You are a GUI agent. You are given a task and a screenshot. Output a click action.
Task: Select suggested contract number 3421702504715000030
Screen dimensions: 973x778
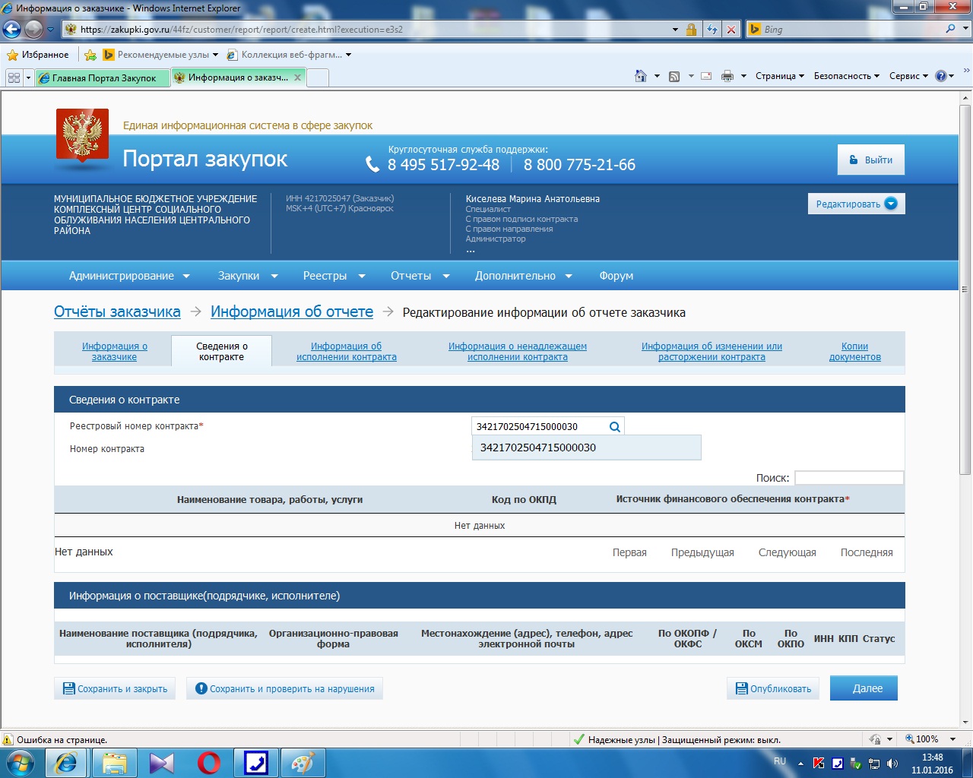point(538,448)
